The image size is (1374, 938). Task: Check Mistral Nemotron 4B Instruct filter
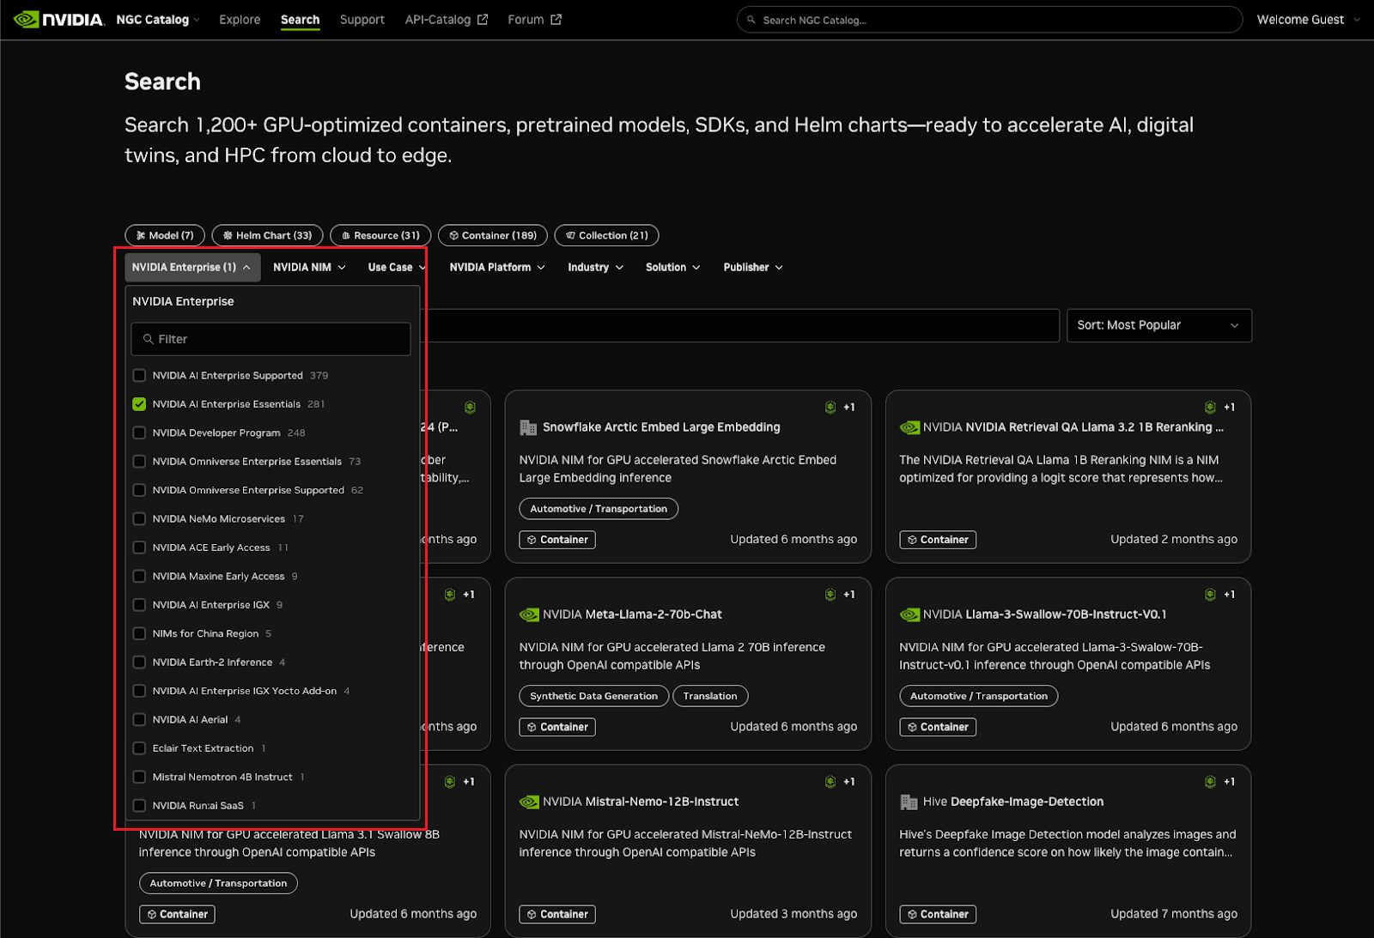coord(139,777)
